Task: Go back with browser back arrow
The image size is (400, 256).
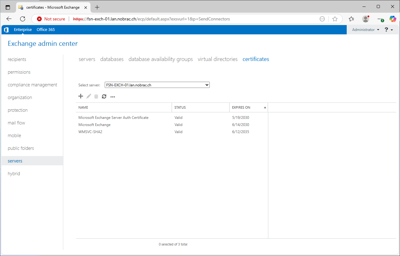Action: (9, 19)
